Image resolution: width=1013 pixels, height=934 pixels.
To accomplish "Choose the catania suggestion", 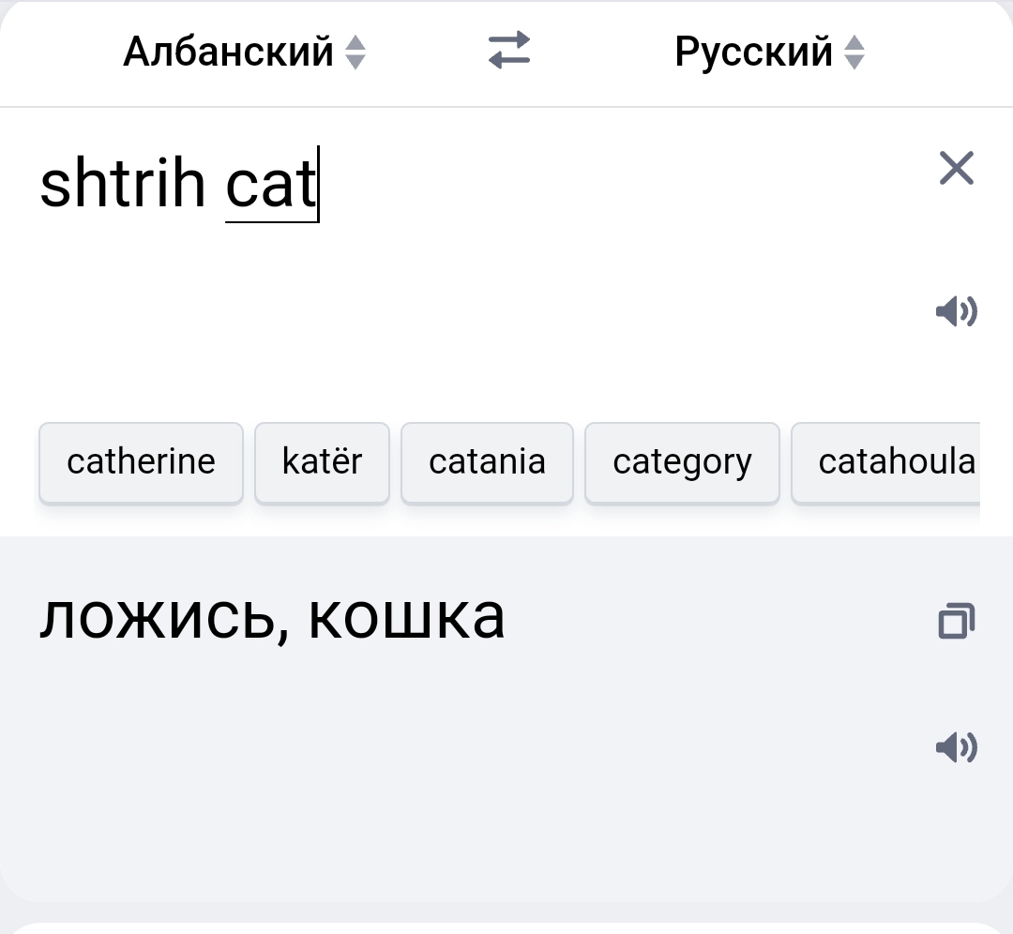I will click(487, 462).
